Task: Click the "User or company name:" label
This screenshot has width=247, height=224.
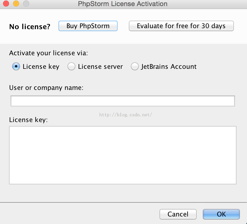Action: point(46,88)
